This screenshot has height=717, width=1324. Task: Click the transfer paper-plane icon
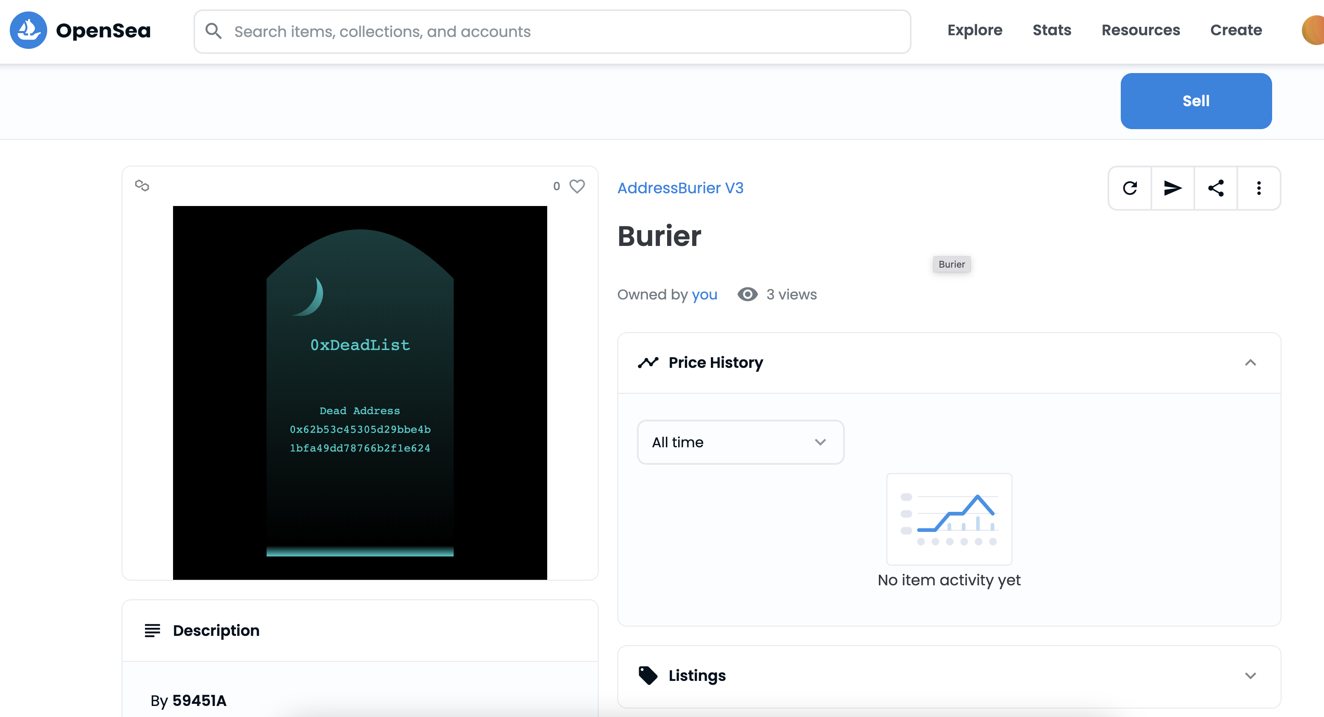tap(1172, 188)
